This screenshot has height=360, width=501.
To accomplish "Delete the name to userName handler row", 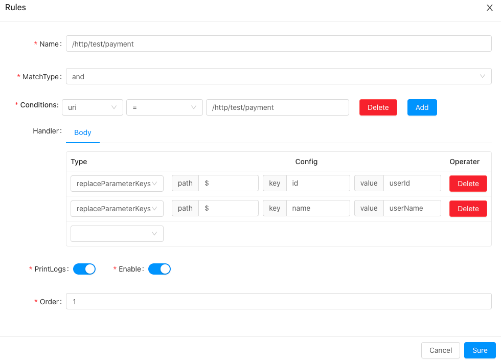I will pos(468,209).
